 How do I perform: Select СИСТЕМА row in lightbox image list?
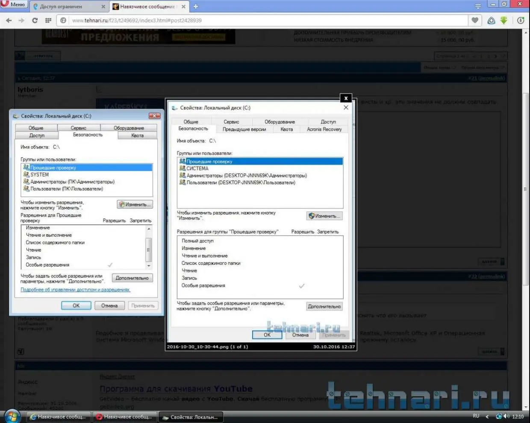click(x=260, y=168)
